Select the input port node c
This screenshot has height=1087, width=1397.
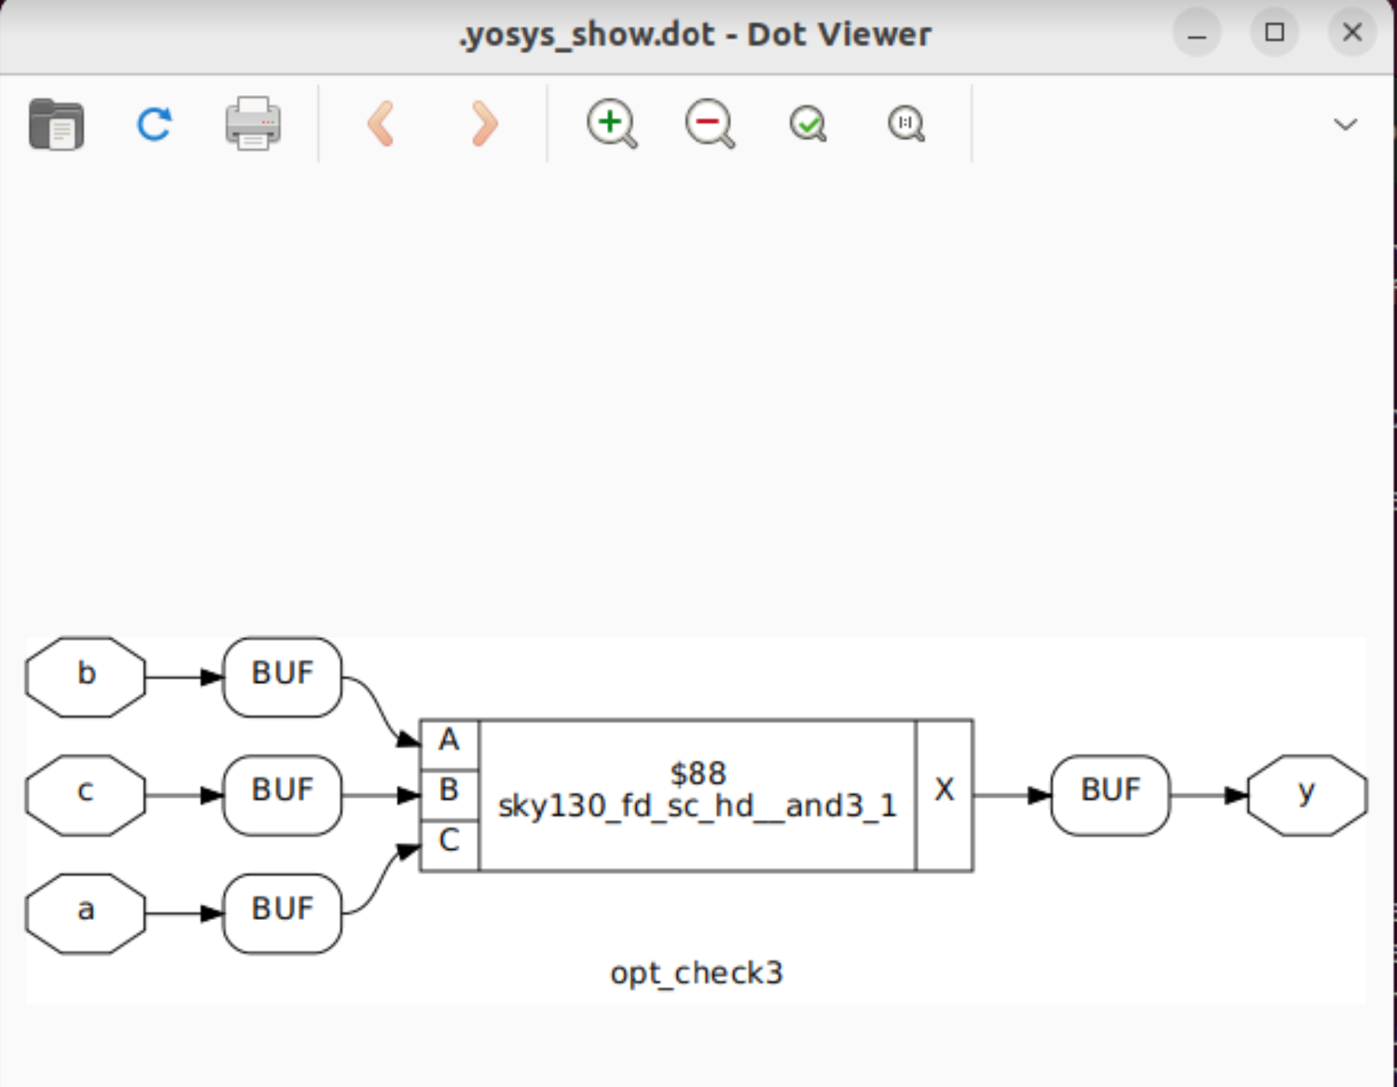click(85, 792)
